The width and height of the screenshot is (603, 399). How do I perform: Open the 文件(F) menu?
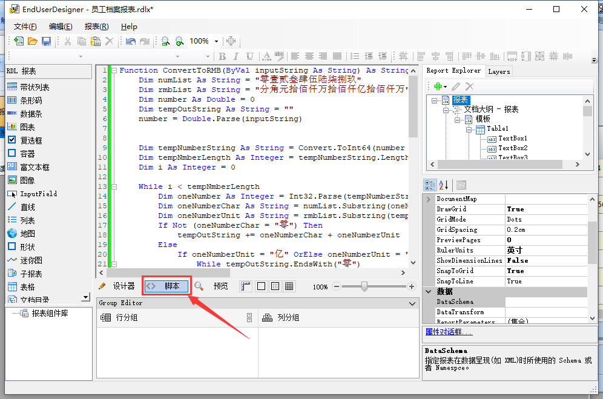(25, 27)
